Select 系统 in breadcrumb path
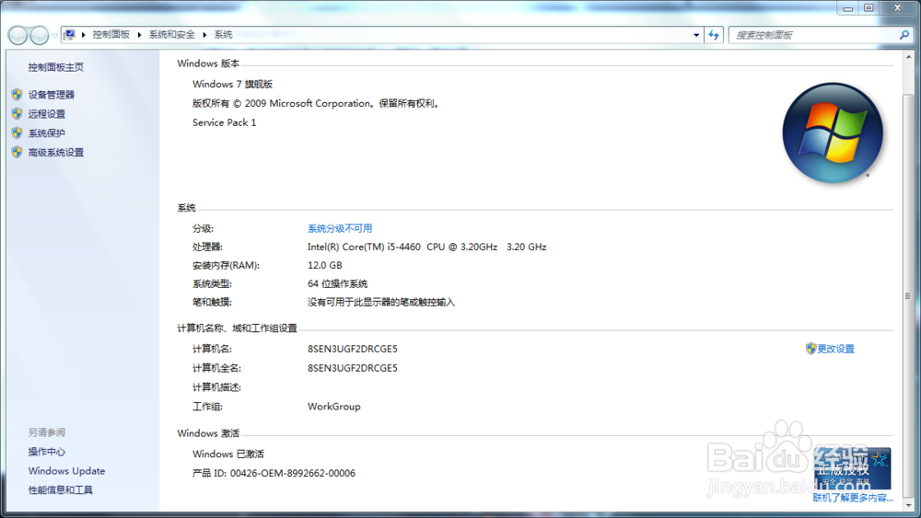The image size is (921, 518). (x=223, y=35)
